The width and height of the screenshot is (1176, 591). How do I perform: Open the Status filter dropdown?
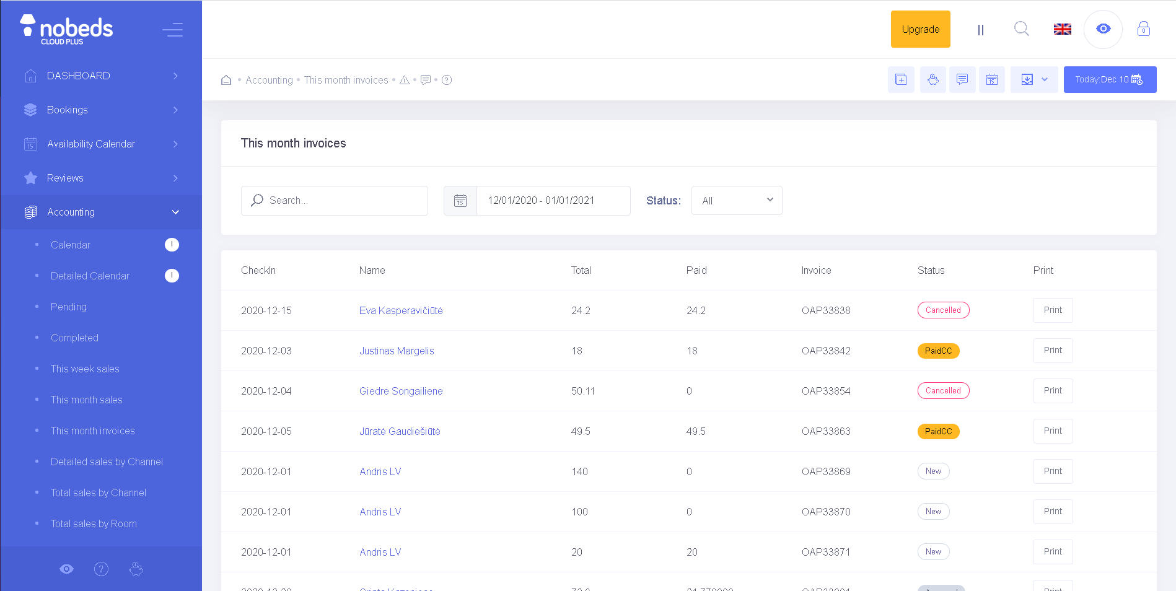pyautogui.click(x=736, y=201)
